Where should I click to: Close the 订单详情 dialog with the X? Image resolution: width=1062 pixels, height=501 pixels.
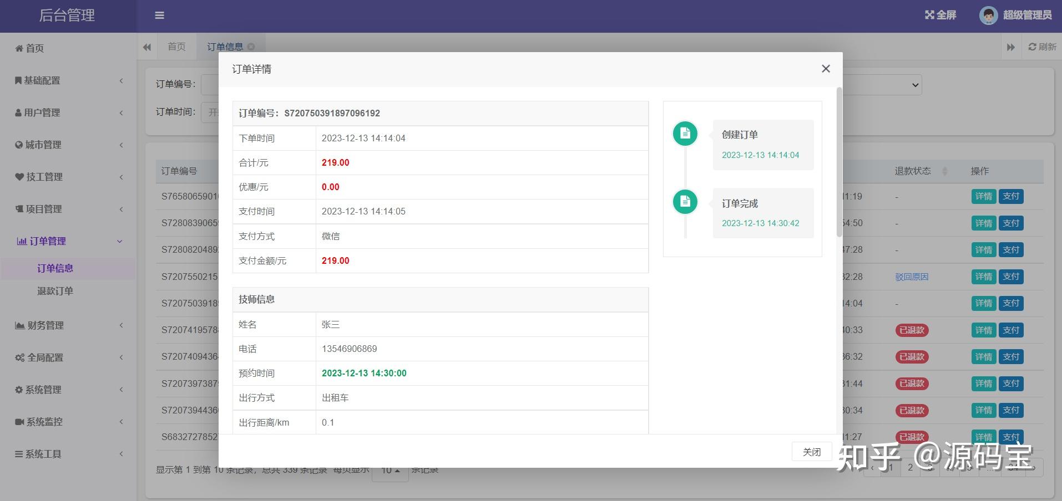tap(825, 68)
